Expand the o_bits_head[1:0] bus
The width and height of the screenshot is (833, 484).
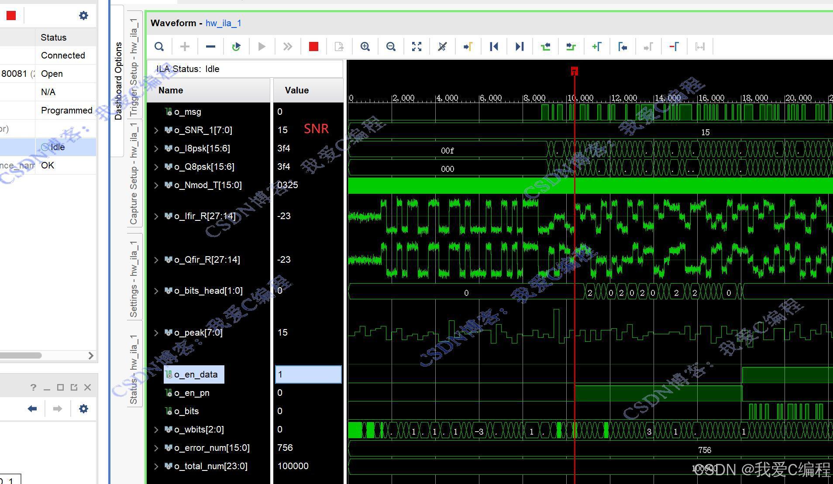[x=156, y=291]
